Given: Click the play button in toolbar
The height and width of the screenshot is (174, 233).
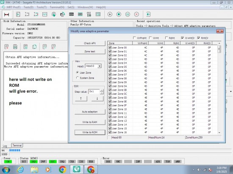Looking at the screenshot, I should point(110,14).
